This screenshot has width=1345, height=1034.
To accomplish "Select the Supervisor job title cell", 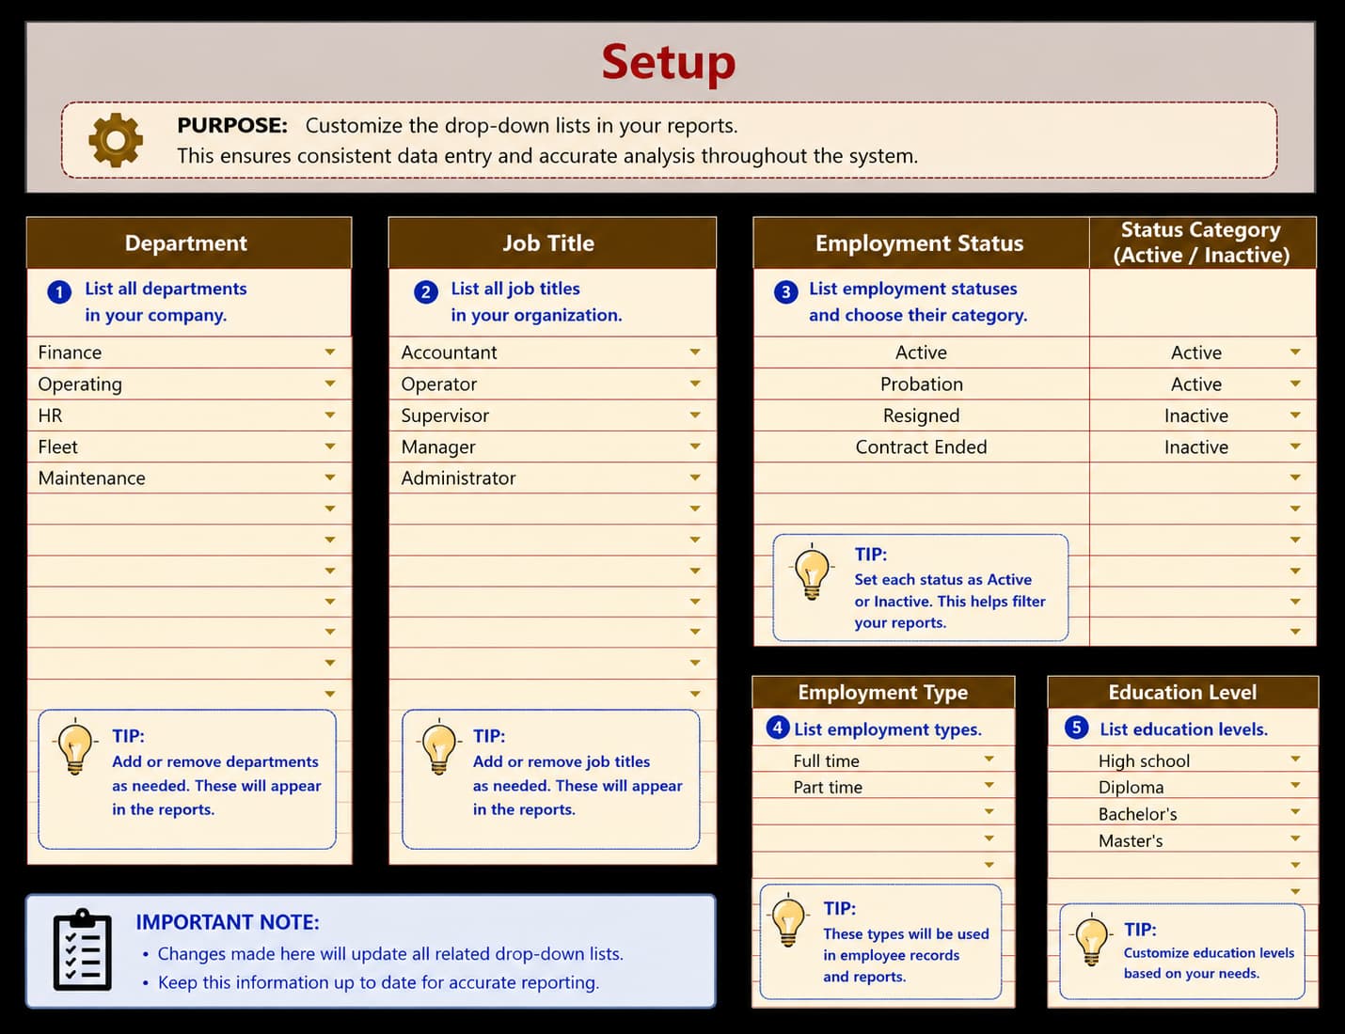I will [x=553, y=415].
